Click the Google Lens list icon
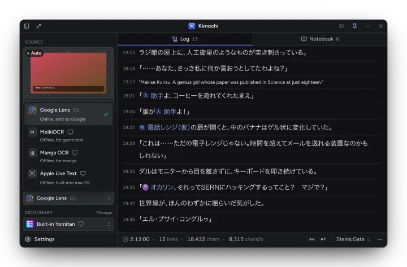The height and width of the screenshot is (267, 407). [x=32, y=110]
